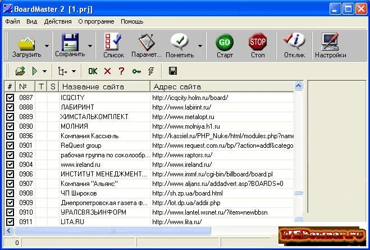370x250 pixels.
Task: Click the vertical scrollbar up arrow
Action: 299,86
